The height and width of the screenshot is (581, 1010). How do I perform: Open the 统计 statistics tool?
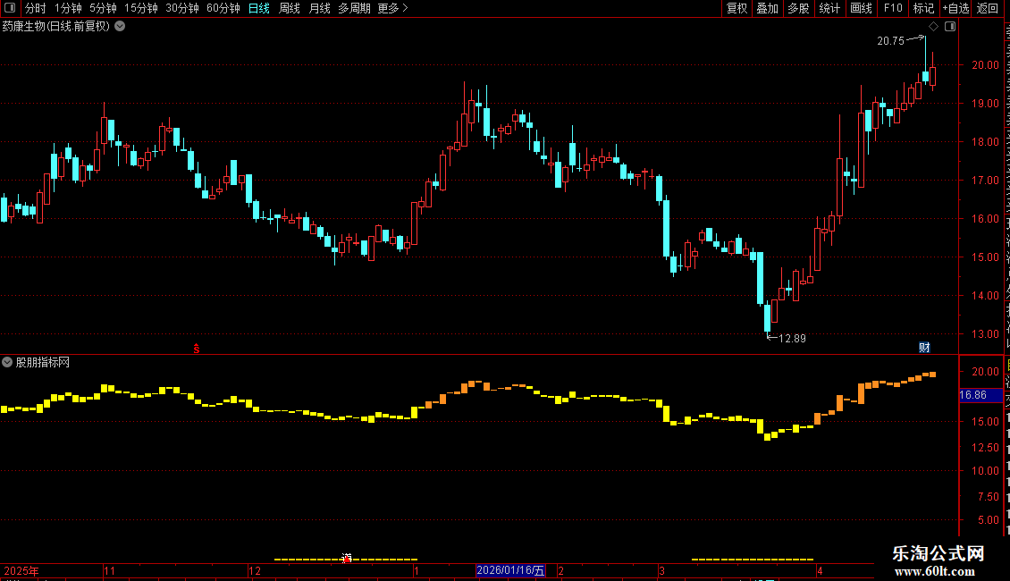point(829,8)
